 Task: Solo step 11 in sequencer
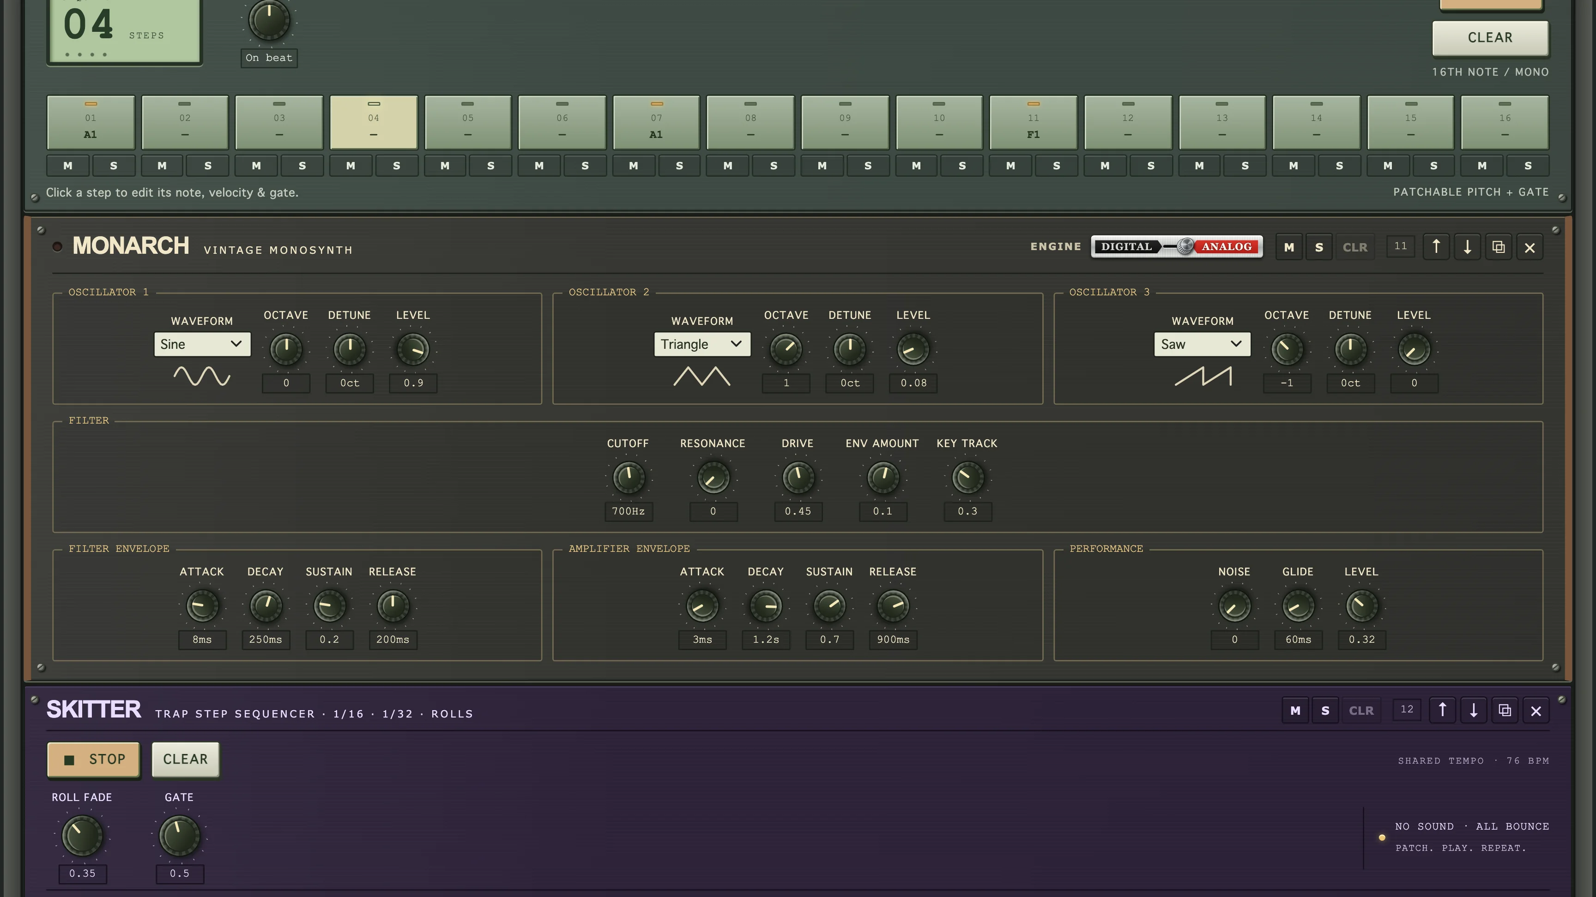1056,165
